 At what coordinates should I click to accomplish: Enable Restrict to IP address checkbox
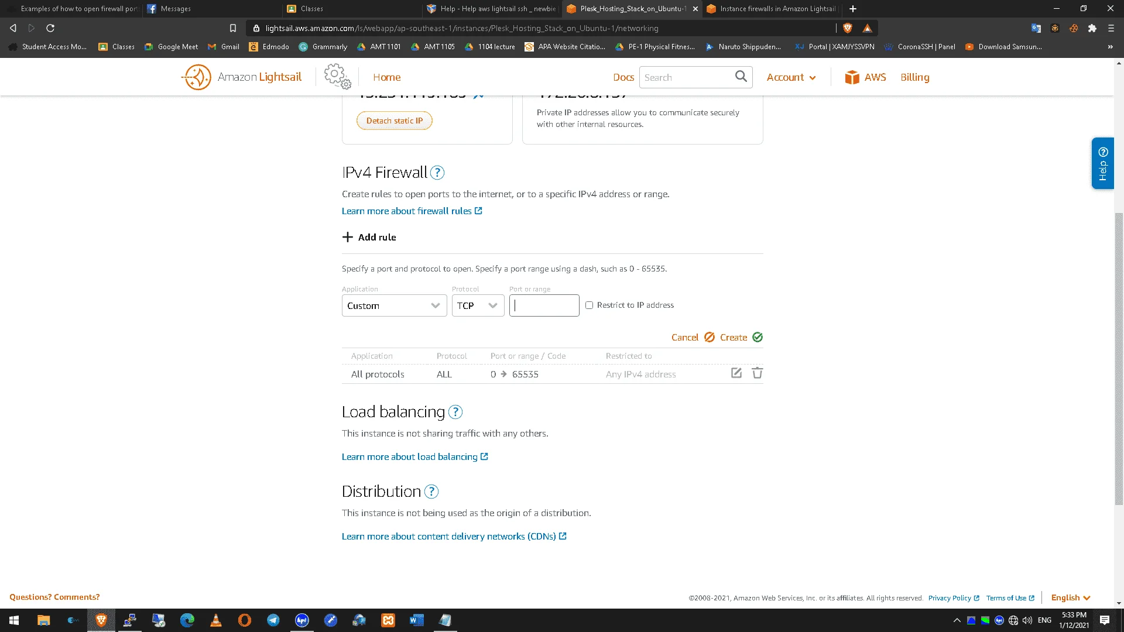(x=590, y=305)
